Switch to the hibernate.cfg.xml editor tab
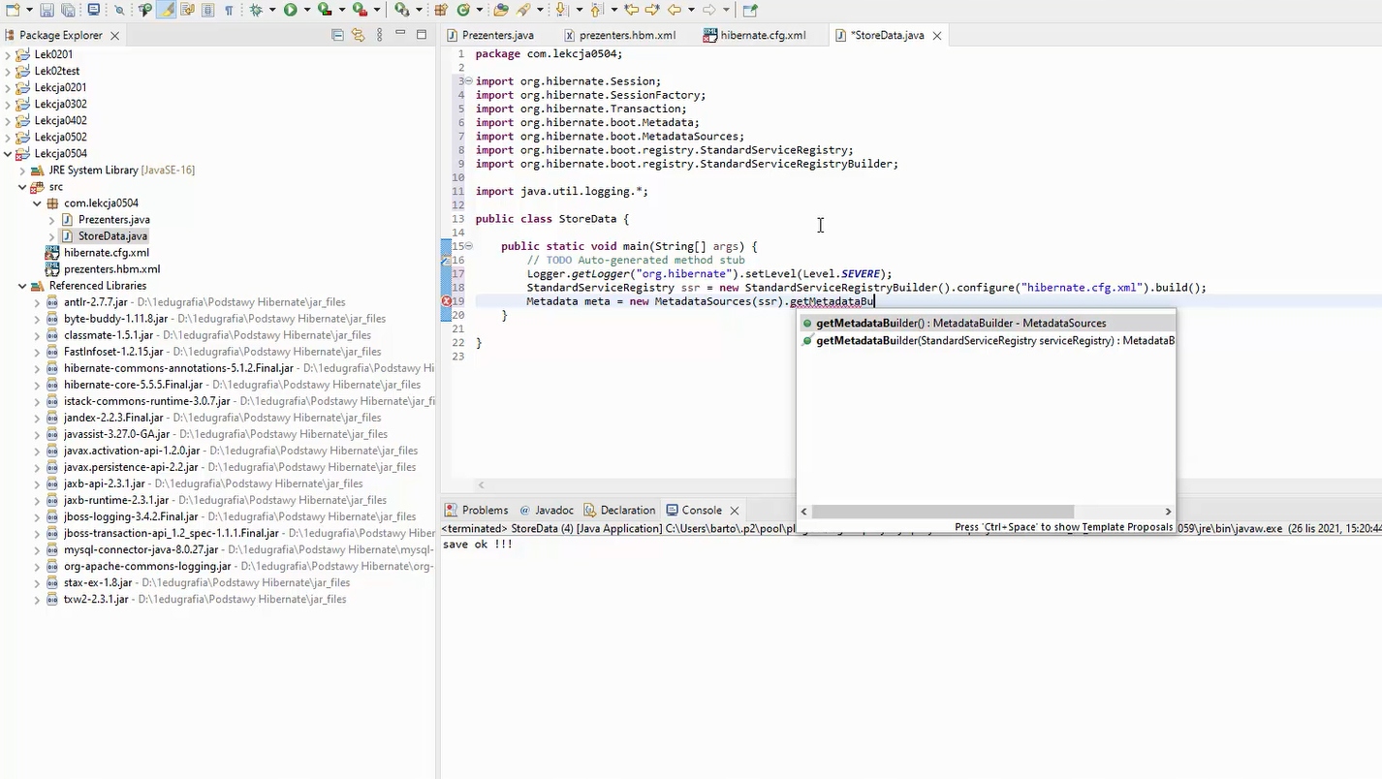Screen dimensions: 1382x779 coord(762,35)
